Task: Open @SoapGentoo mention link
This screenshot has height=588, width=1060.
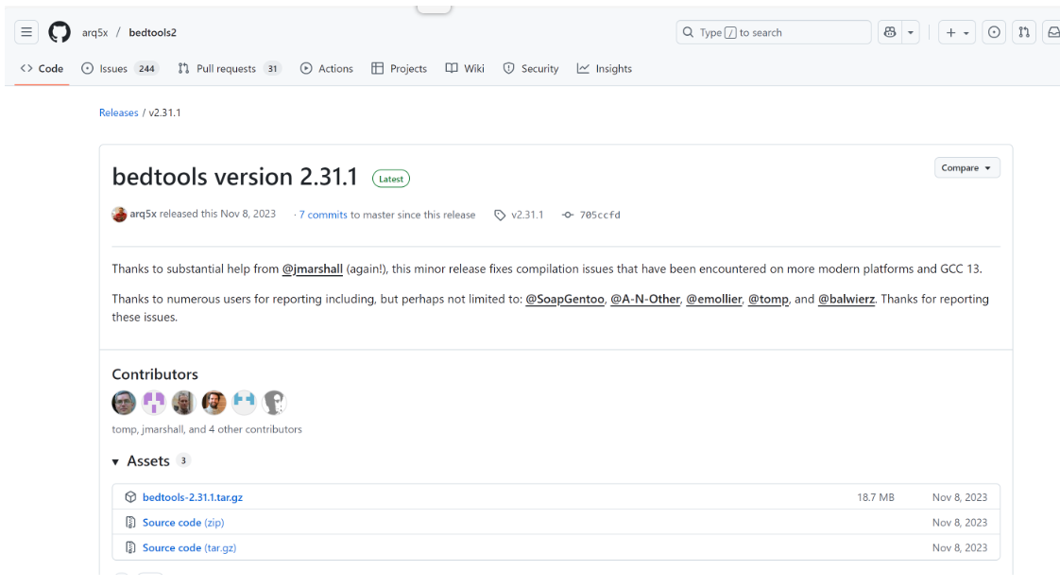Action: point(564,299)
